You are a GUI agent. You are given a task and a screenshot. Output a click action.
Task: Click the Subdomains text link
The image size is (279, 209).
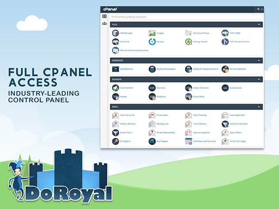(x=236, y=88)
